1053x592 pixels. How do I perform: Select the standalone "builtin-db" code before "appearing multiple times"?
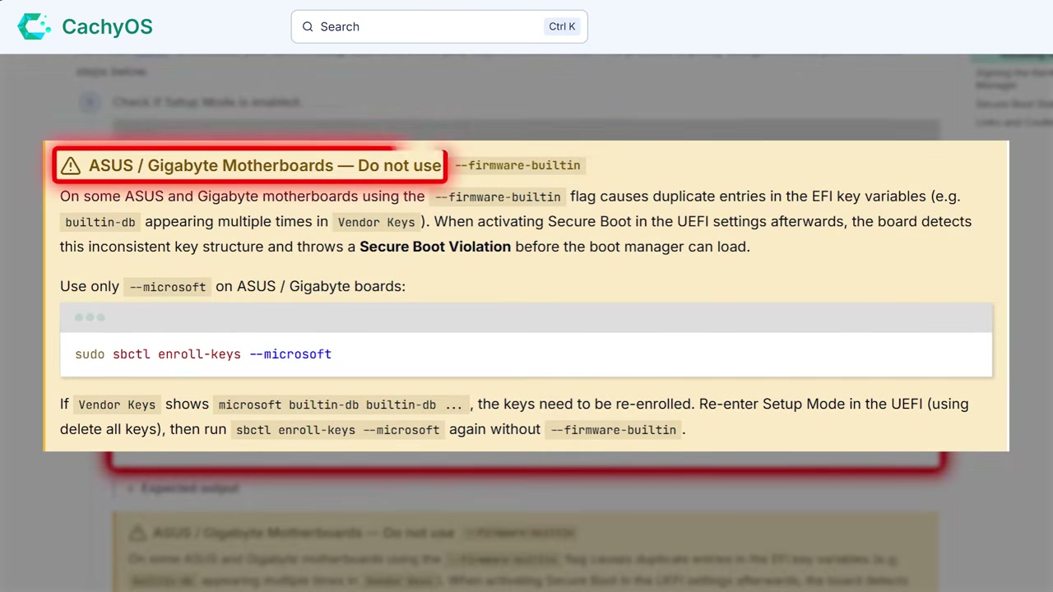click(x=100, y=222)
